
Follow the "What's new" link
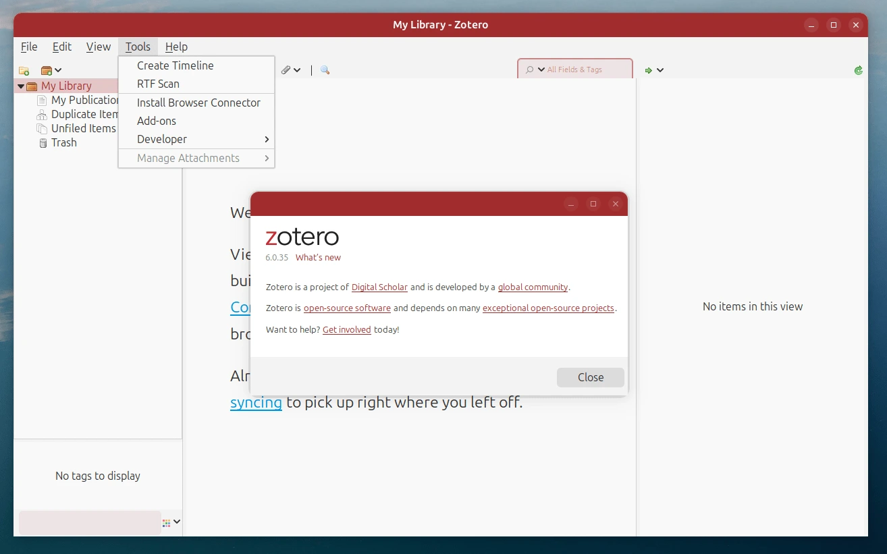tap(318, 257)
